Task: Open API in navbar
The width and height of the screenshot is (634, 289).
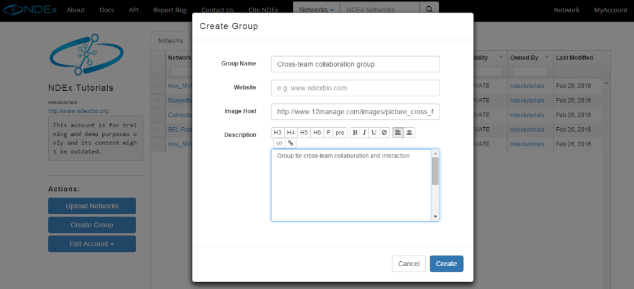Action: [x=134, y=10]
